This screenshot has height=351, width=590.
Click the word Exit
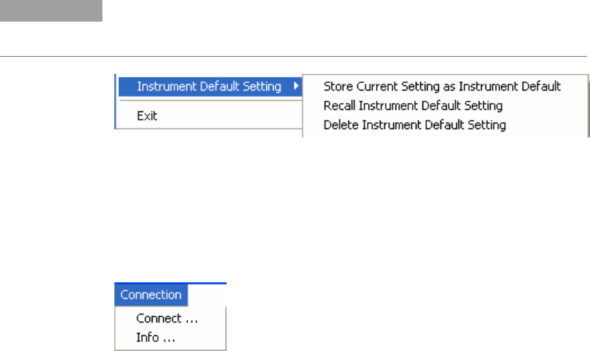pos(147,116)
